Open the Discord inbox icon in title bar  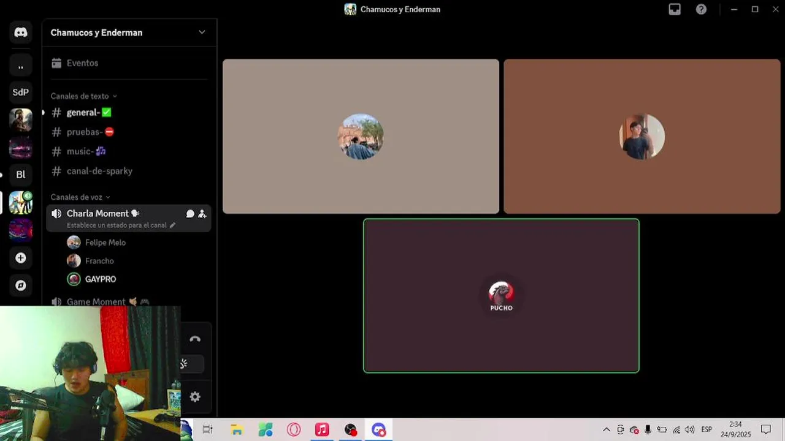point(675,9)
